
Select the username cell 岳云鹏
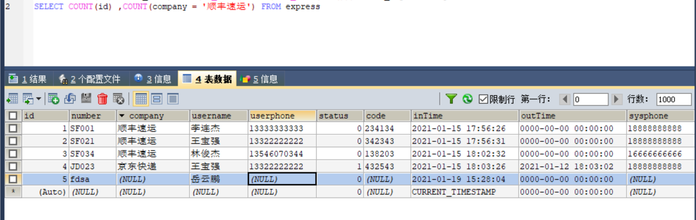coord(219,179)
